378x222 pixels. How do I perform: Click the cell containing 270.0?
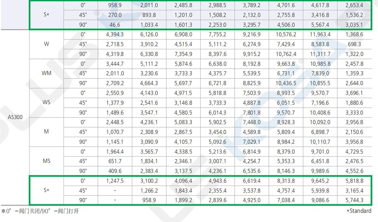[x=115, y=15]
